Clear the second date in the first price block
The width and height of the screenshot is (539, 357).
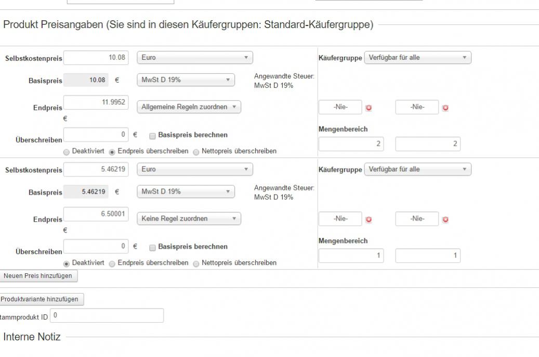445,108
